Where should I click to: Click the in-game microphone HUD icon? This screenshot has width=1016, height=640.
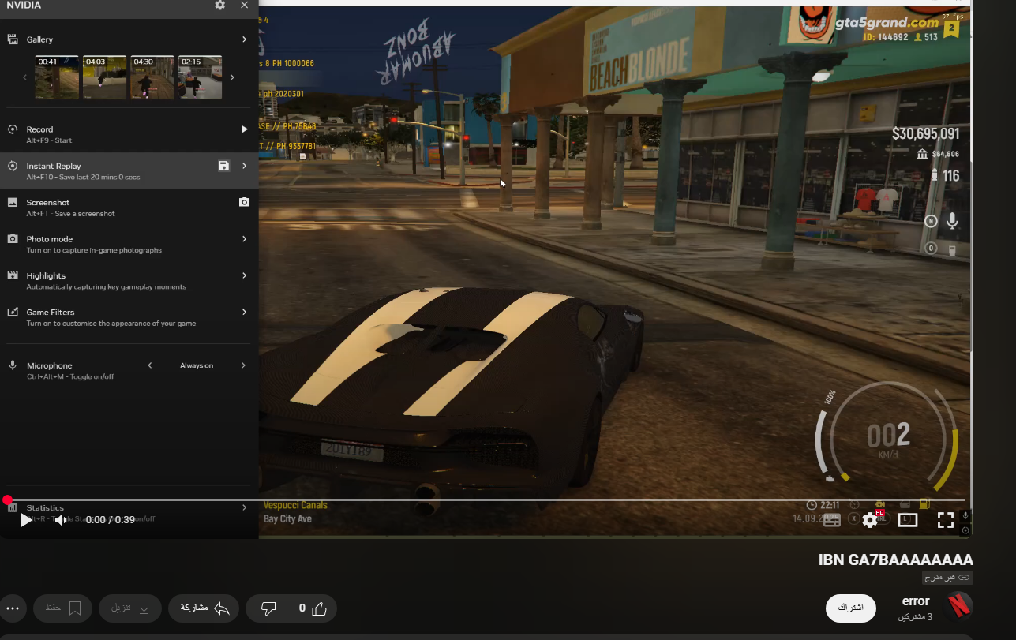[x=952, y=221]
